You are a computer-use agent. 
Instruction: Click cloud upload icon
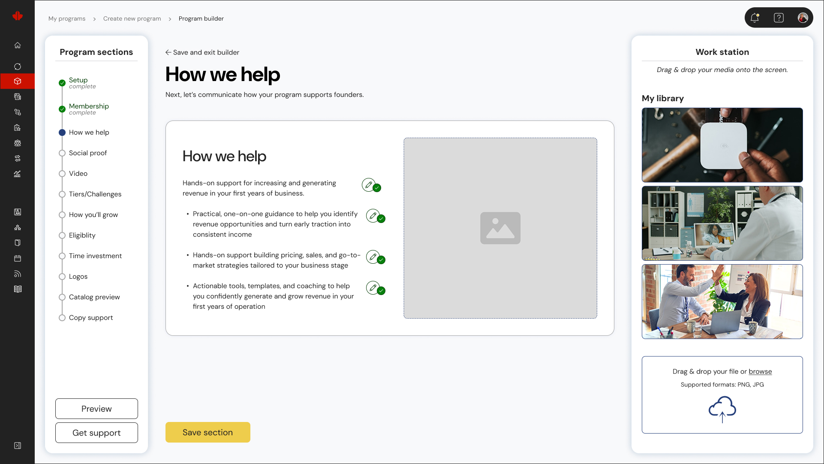pos(722,409)
